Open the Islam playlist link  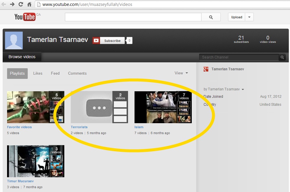coord(139,127)
